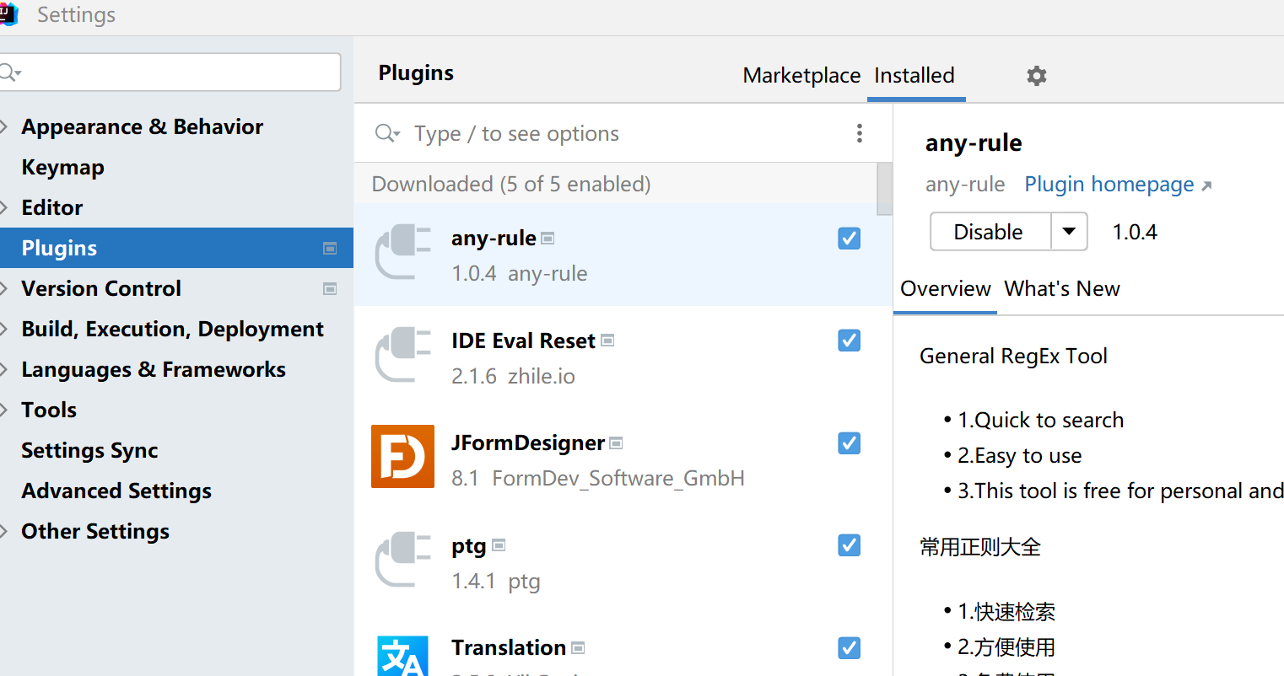Click the small tag icon next to ptg

tap(499, 545)
